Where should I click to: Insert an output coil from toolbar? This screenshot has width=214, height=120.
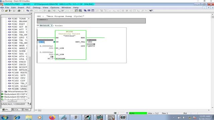coord(131,11)
